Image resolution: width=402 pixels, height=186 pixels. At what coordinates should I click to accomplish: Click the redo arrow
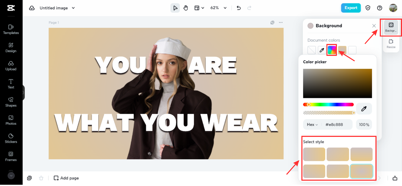tap(249, 8)
